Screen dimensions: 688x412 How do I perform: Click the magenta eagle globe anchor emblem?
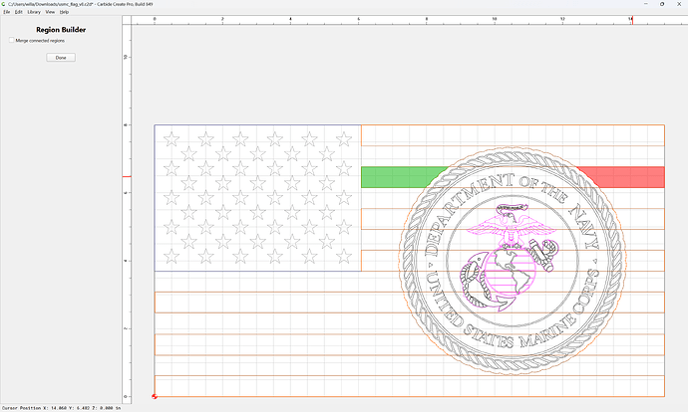(509, 259)
